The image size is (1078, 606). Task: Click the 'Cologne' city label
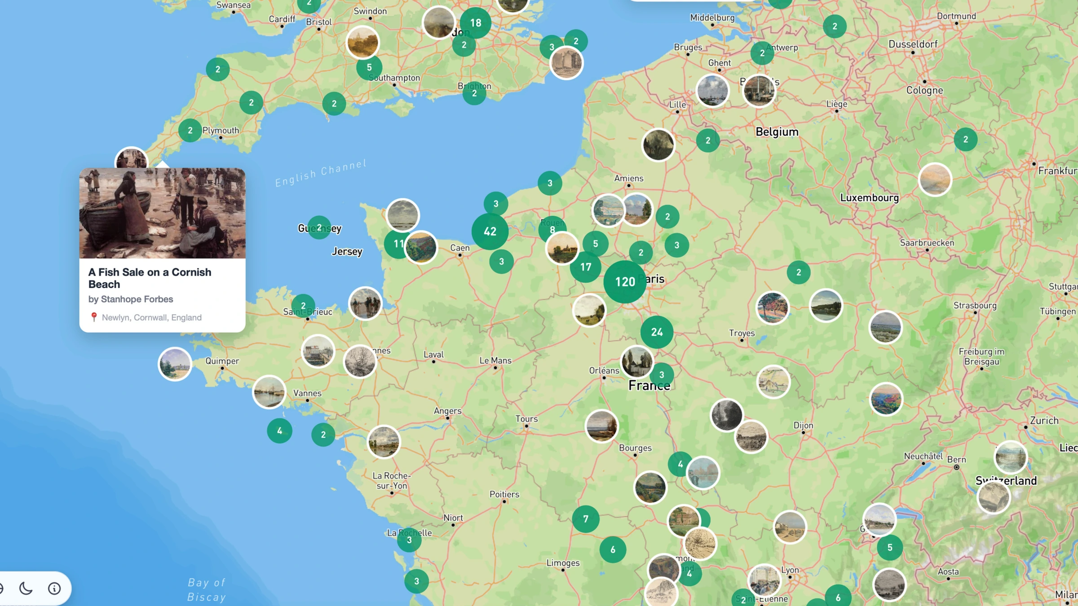925,90
